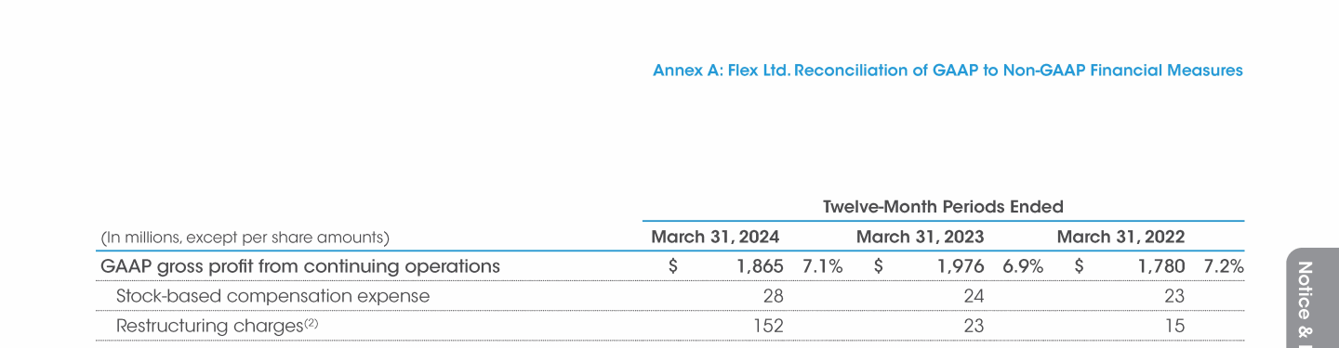The width and height of the screenshot is (1339, 348).
Task: Click the 15 restructuring value for 2022
Action: pos(1174,326)
